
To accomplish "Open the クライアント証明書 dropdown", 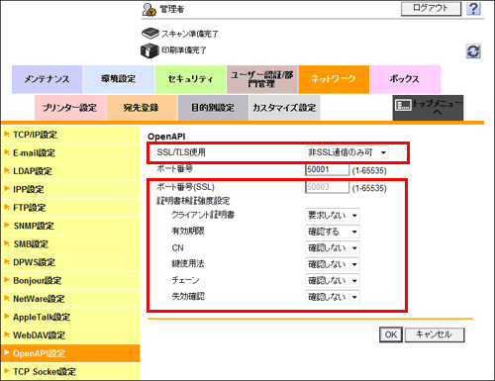I will (333, 215).
